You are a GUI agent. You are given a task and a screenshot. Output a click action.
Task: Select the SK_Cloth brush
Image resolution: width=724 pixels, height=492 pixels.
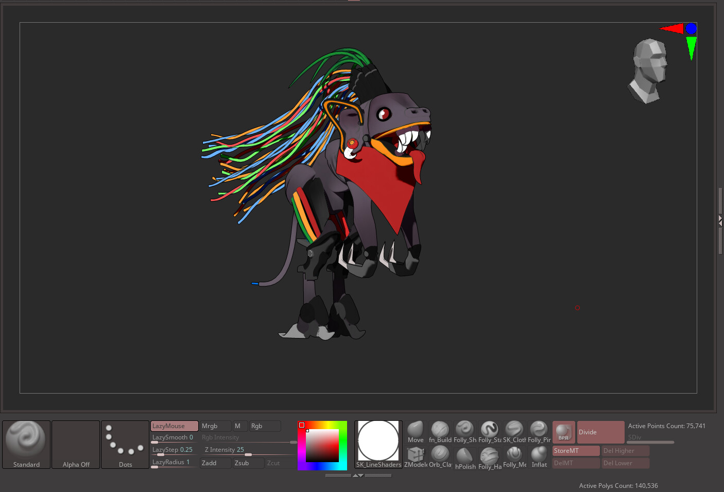click(514, 431)
